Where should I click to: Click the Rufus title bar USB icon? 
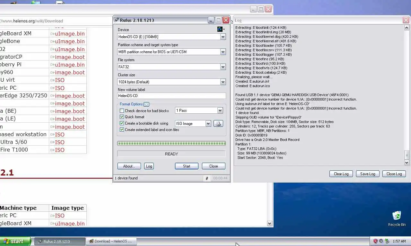click(117, 20)
